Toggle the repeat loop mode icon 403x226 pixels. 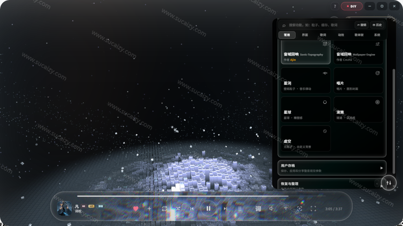pos(164,209)
